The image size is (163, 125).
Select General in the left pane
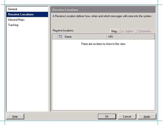[27, 9]
